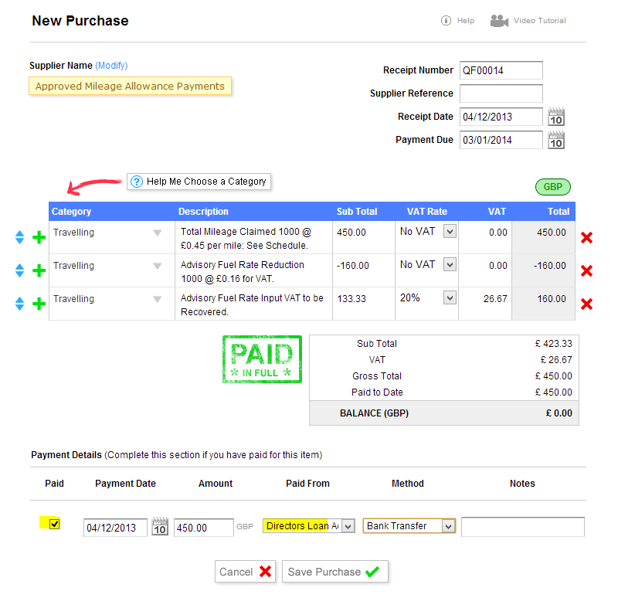Click the Save Purchase button
Viewport: 635px width, 615px height.
click(x=334, y=572)
